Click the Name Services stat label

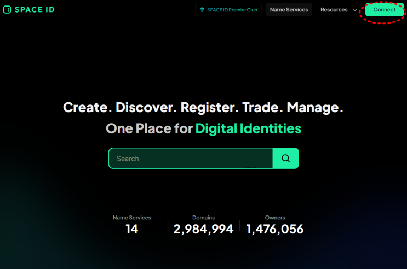coord(131,218)
